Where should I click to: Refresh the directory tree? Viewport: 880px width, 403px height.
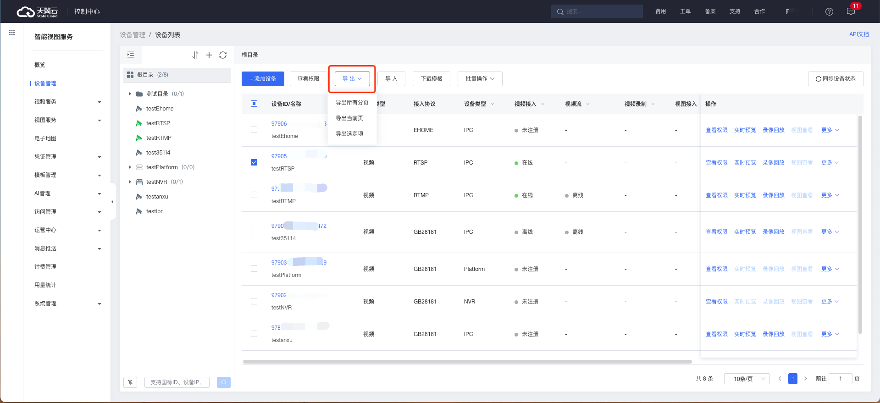(x=223, y=55)
